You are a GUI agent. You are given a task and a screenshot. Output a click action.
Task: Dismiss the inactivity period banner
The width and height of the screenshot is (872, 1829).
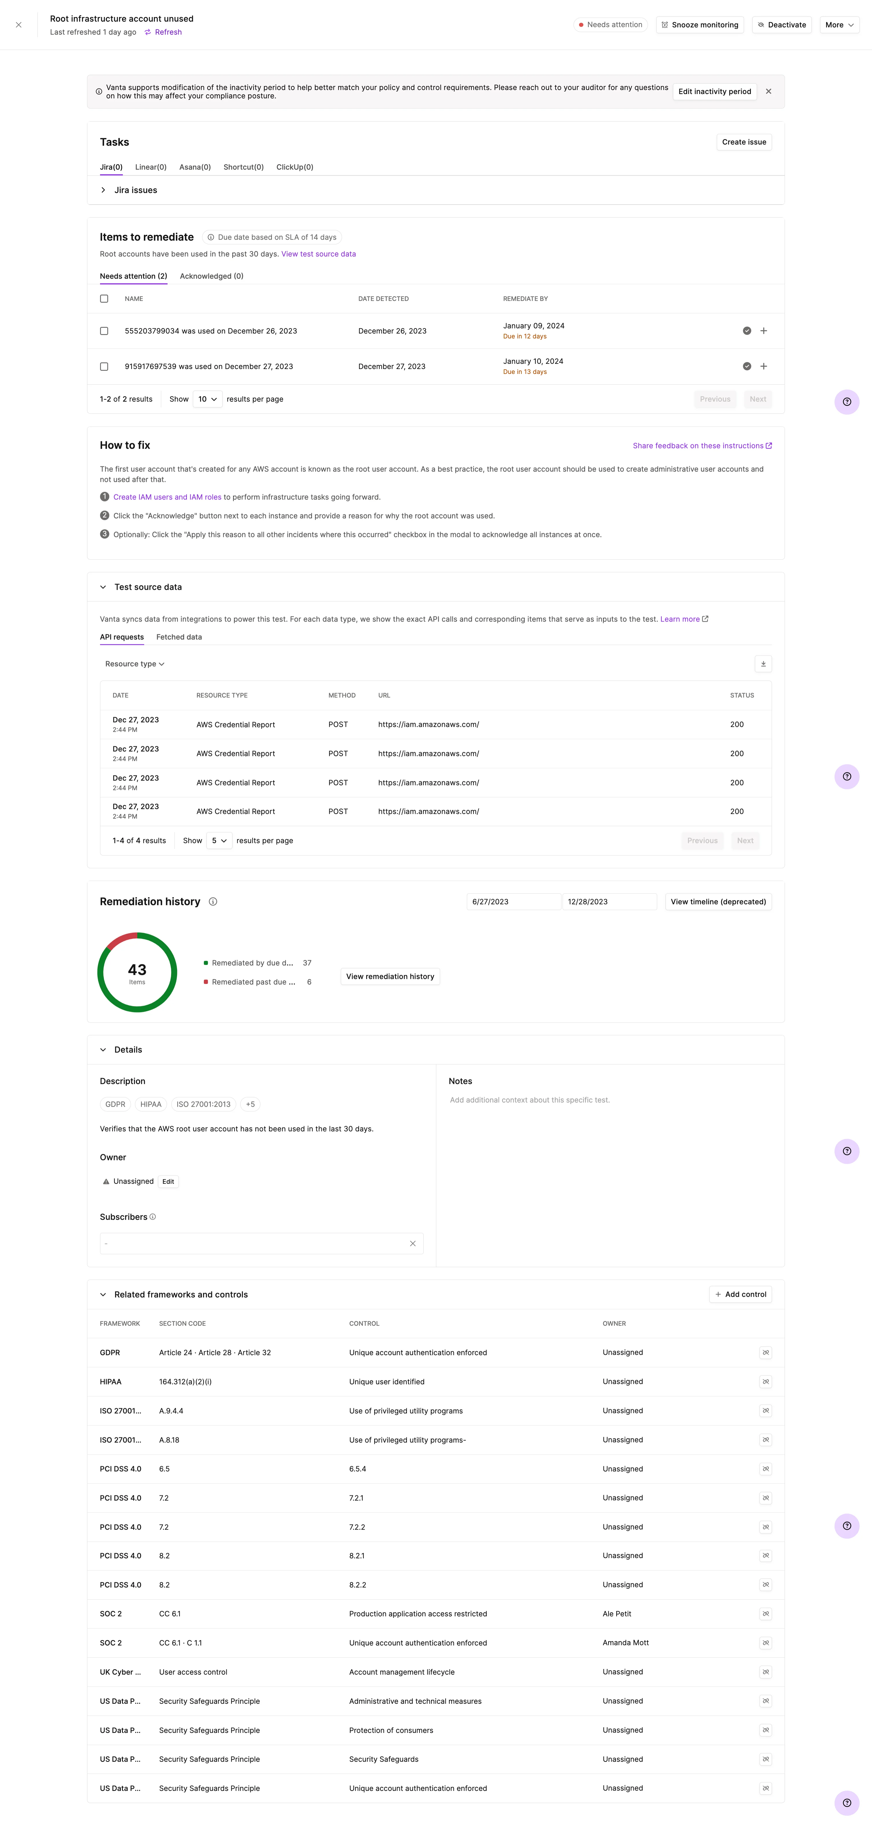(x=768, y=91)
